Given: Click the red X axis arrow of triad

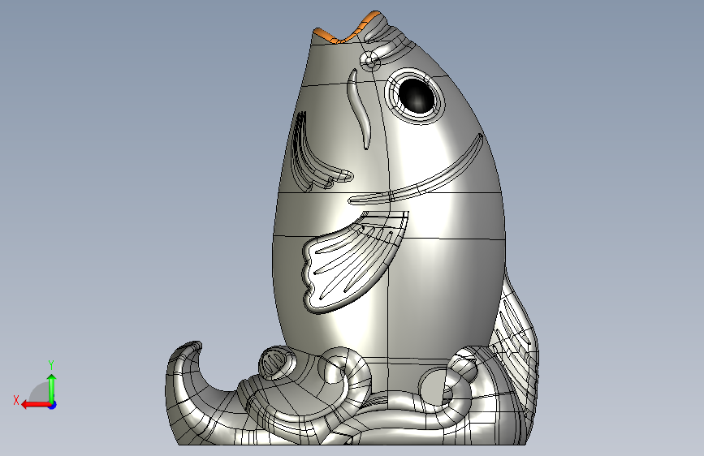Looking at the screenshot, I should (x=35, y=405).
